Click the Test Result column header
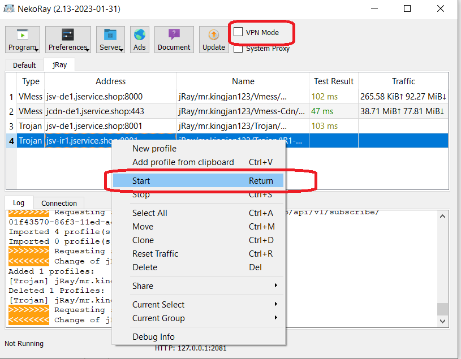 tap(334, 81)
